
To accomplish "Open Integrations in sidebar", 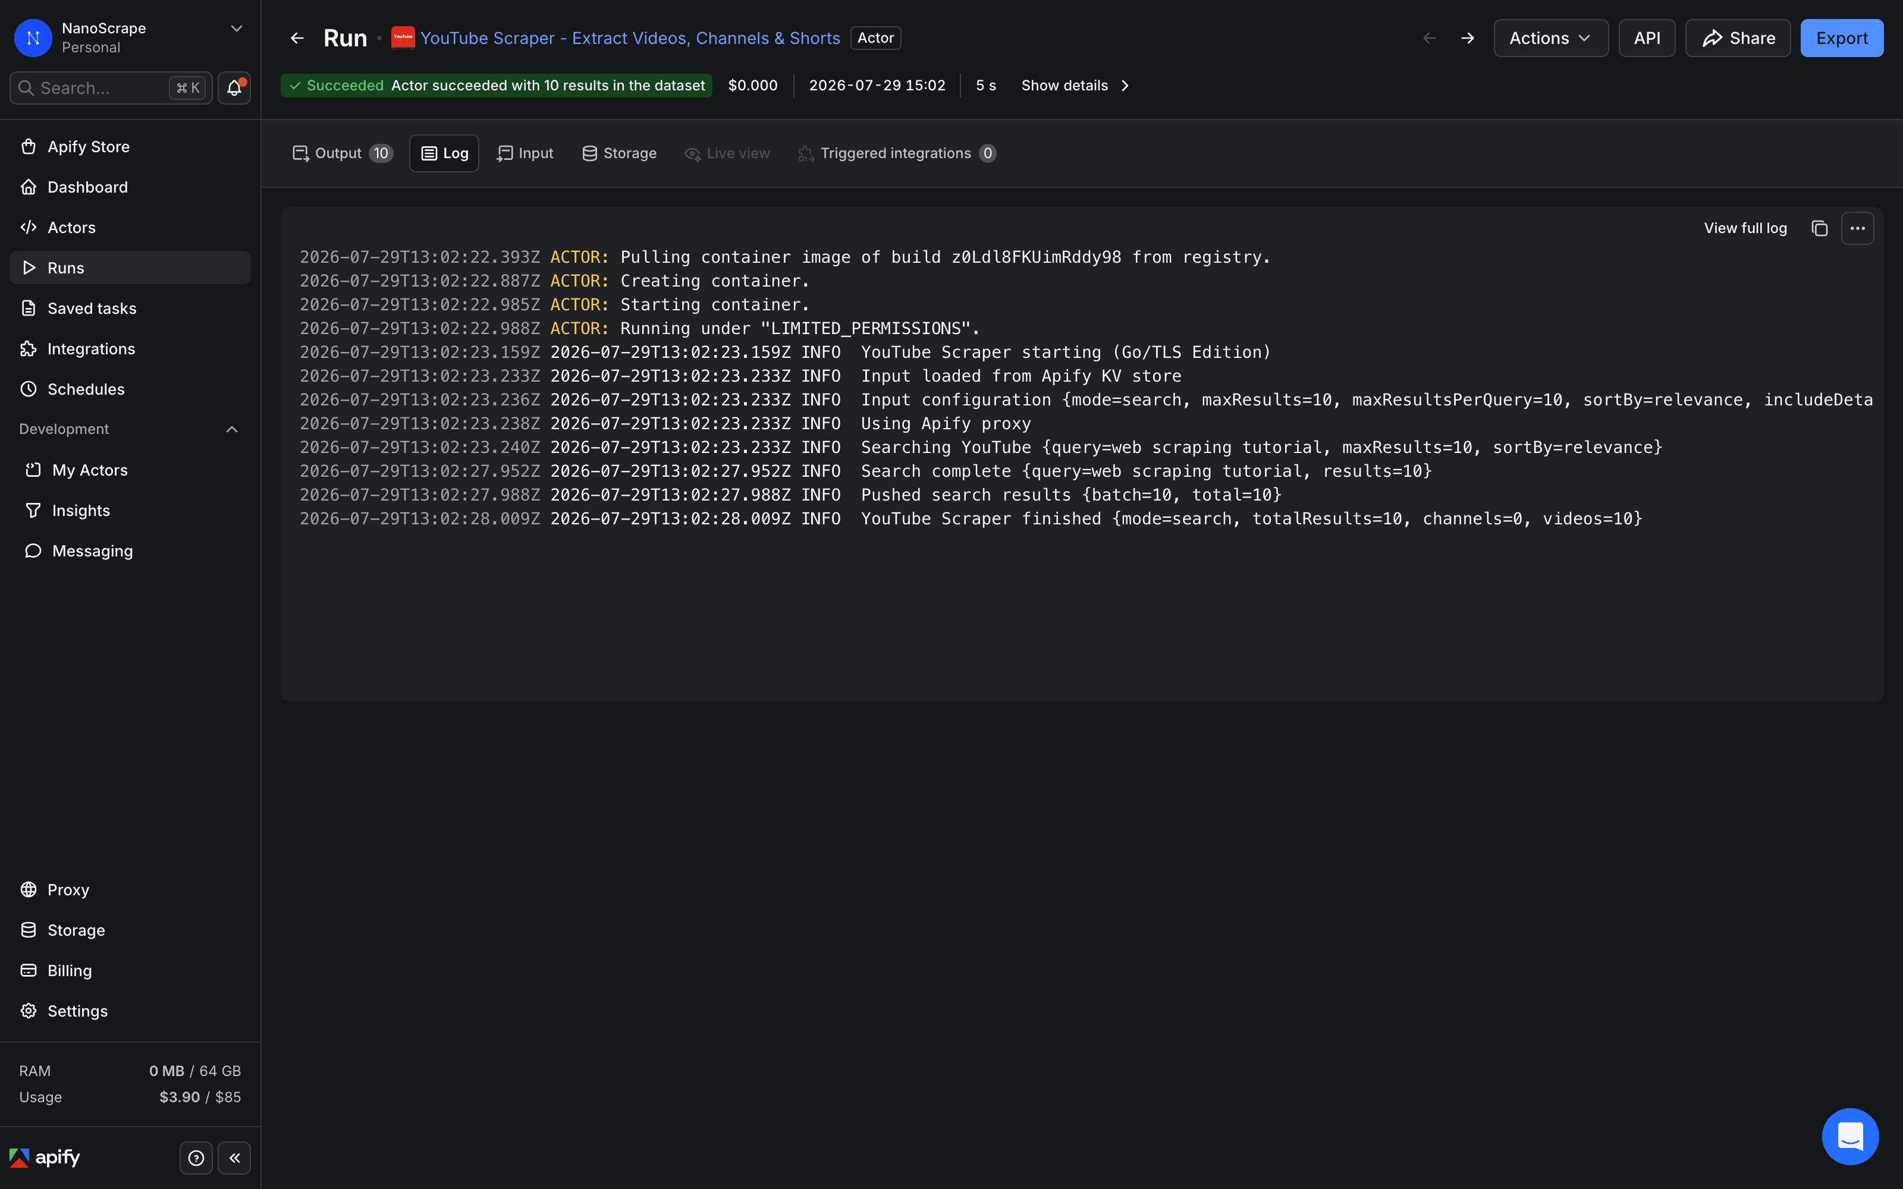I will click(130, 348).
